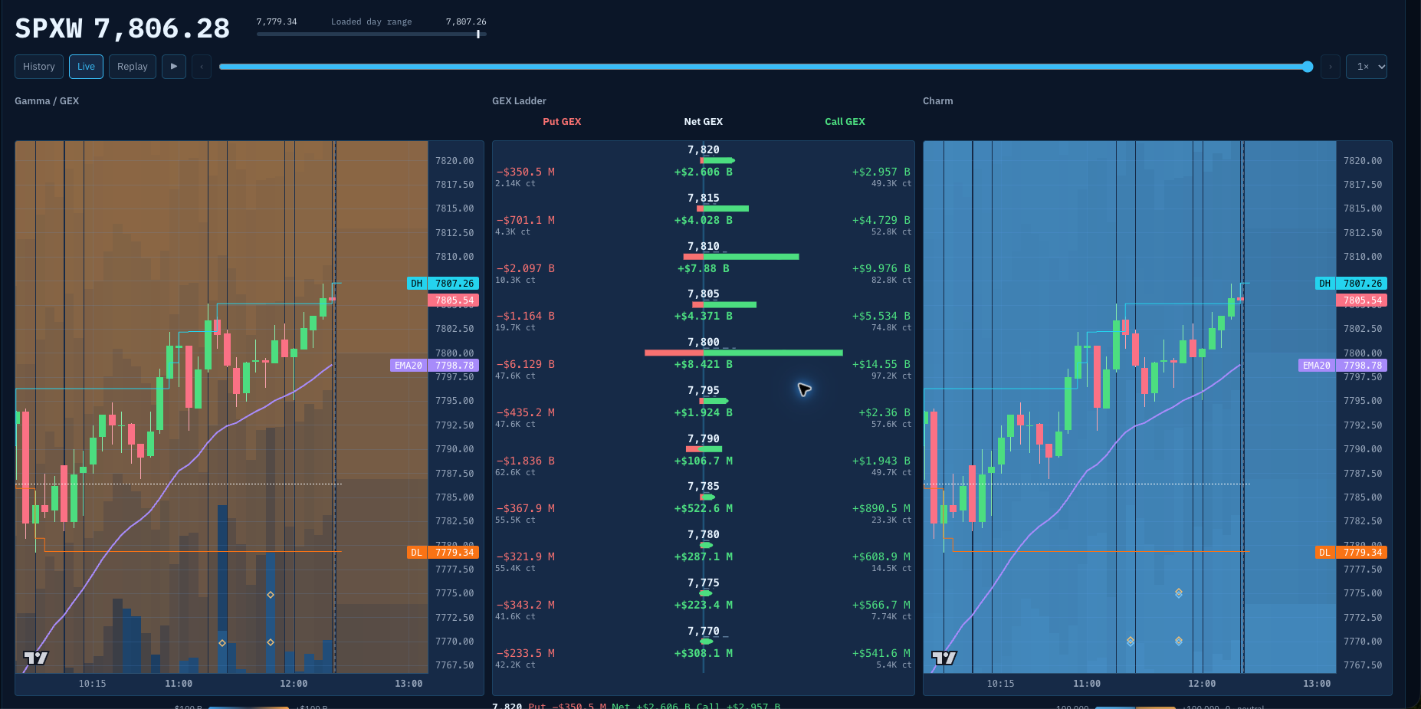Image resolution: width=1421 pixels, height=709 pixels.
Task: Open the 1× playback speed dropdown
Action: 1367,67
